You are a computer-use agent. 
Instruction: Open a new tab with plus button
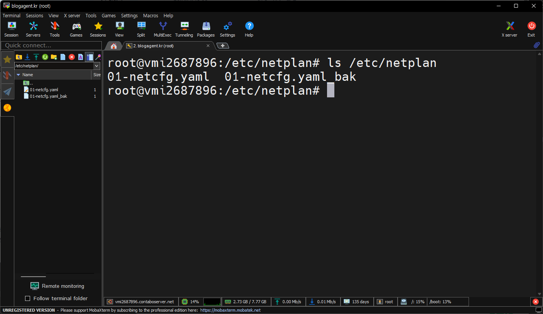tap(223, 46)
